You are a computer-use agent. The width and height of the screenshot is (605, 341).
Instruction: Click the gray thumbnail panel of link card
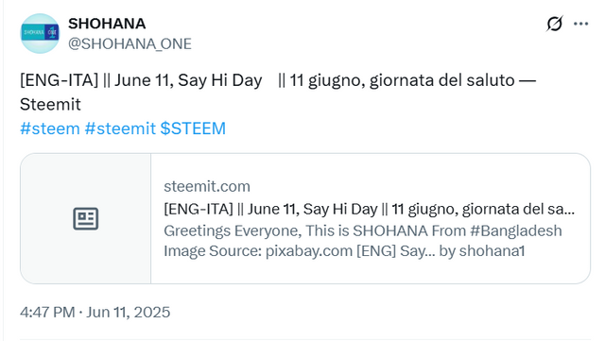pos(86,219)
